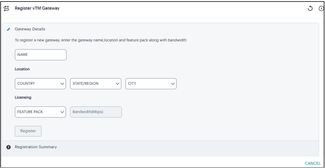Screen dimensions: 325x168
Task: Click the gateway routing icon beside title
Action: pos(6,8)
